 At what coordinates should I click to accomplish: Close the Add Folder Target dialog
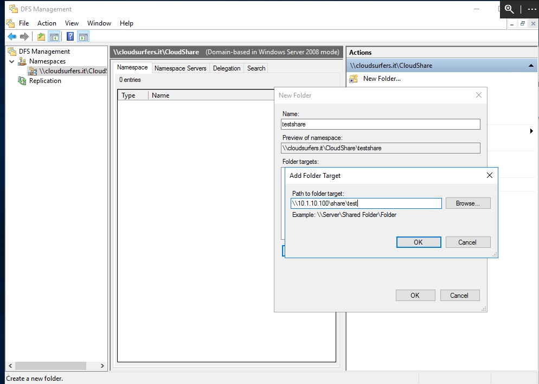(x=490, y=175)
